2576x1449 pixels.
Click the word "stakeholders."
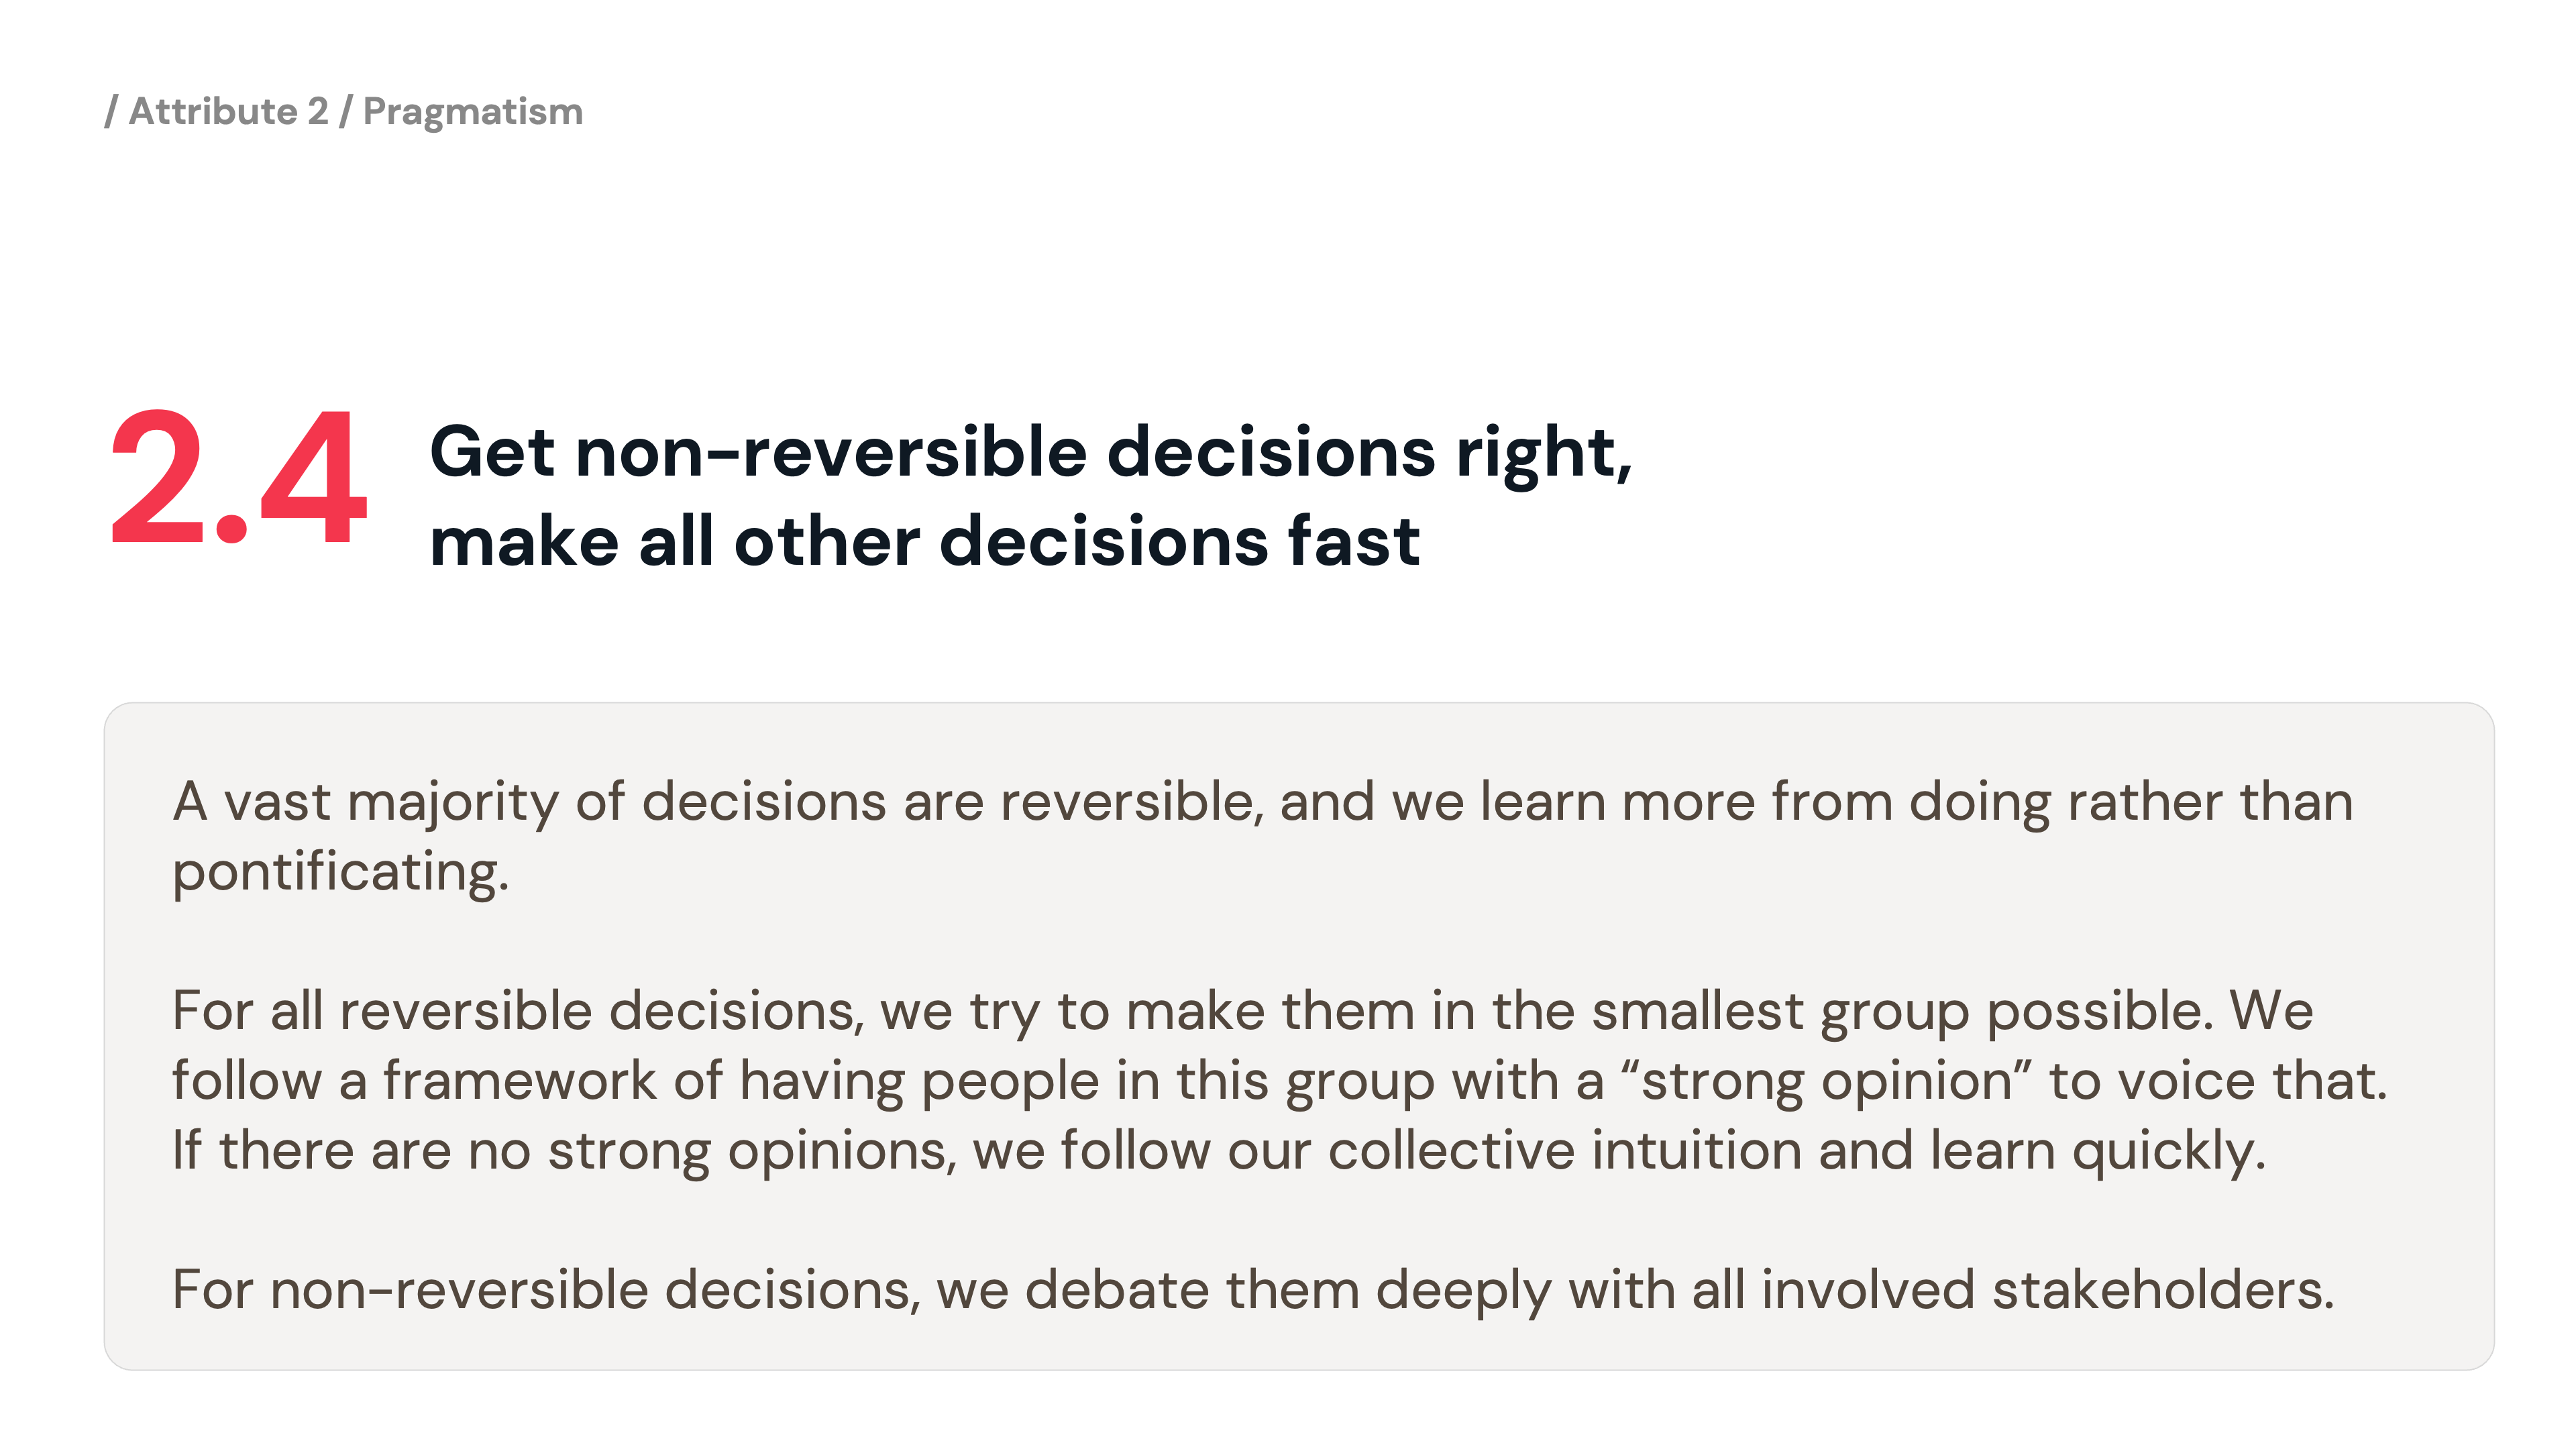2163,1290
